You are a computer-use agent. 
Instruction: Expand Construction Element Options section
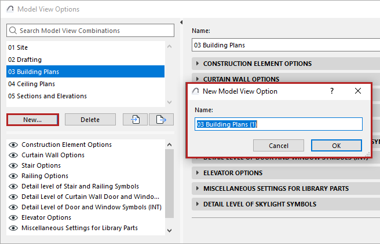coord(198,64)
